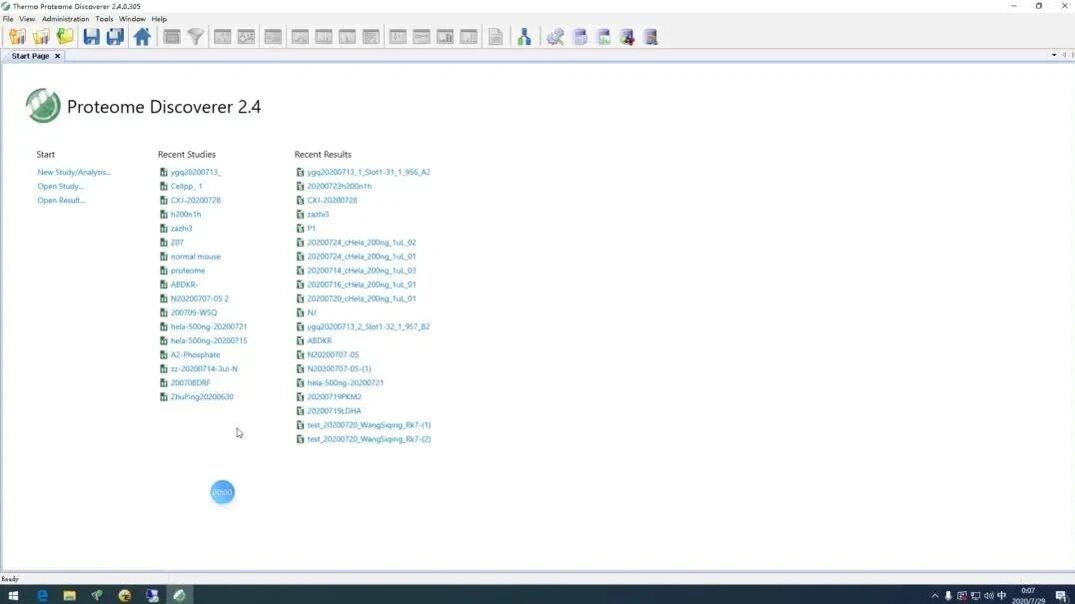Open recent study CXJ-20200728
Image resolution: width=1075 pixels, height=604 pixels.
click(196, 200)
